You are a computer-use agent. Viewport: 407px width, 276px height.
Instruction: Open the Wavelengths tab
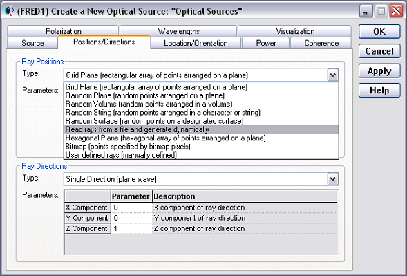coord(178,31)
